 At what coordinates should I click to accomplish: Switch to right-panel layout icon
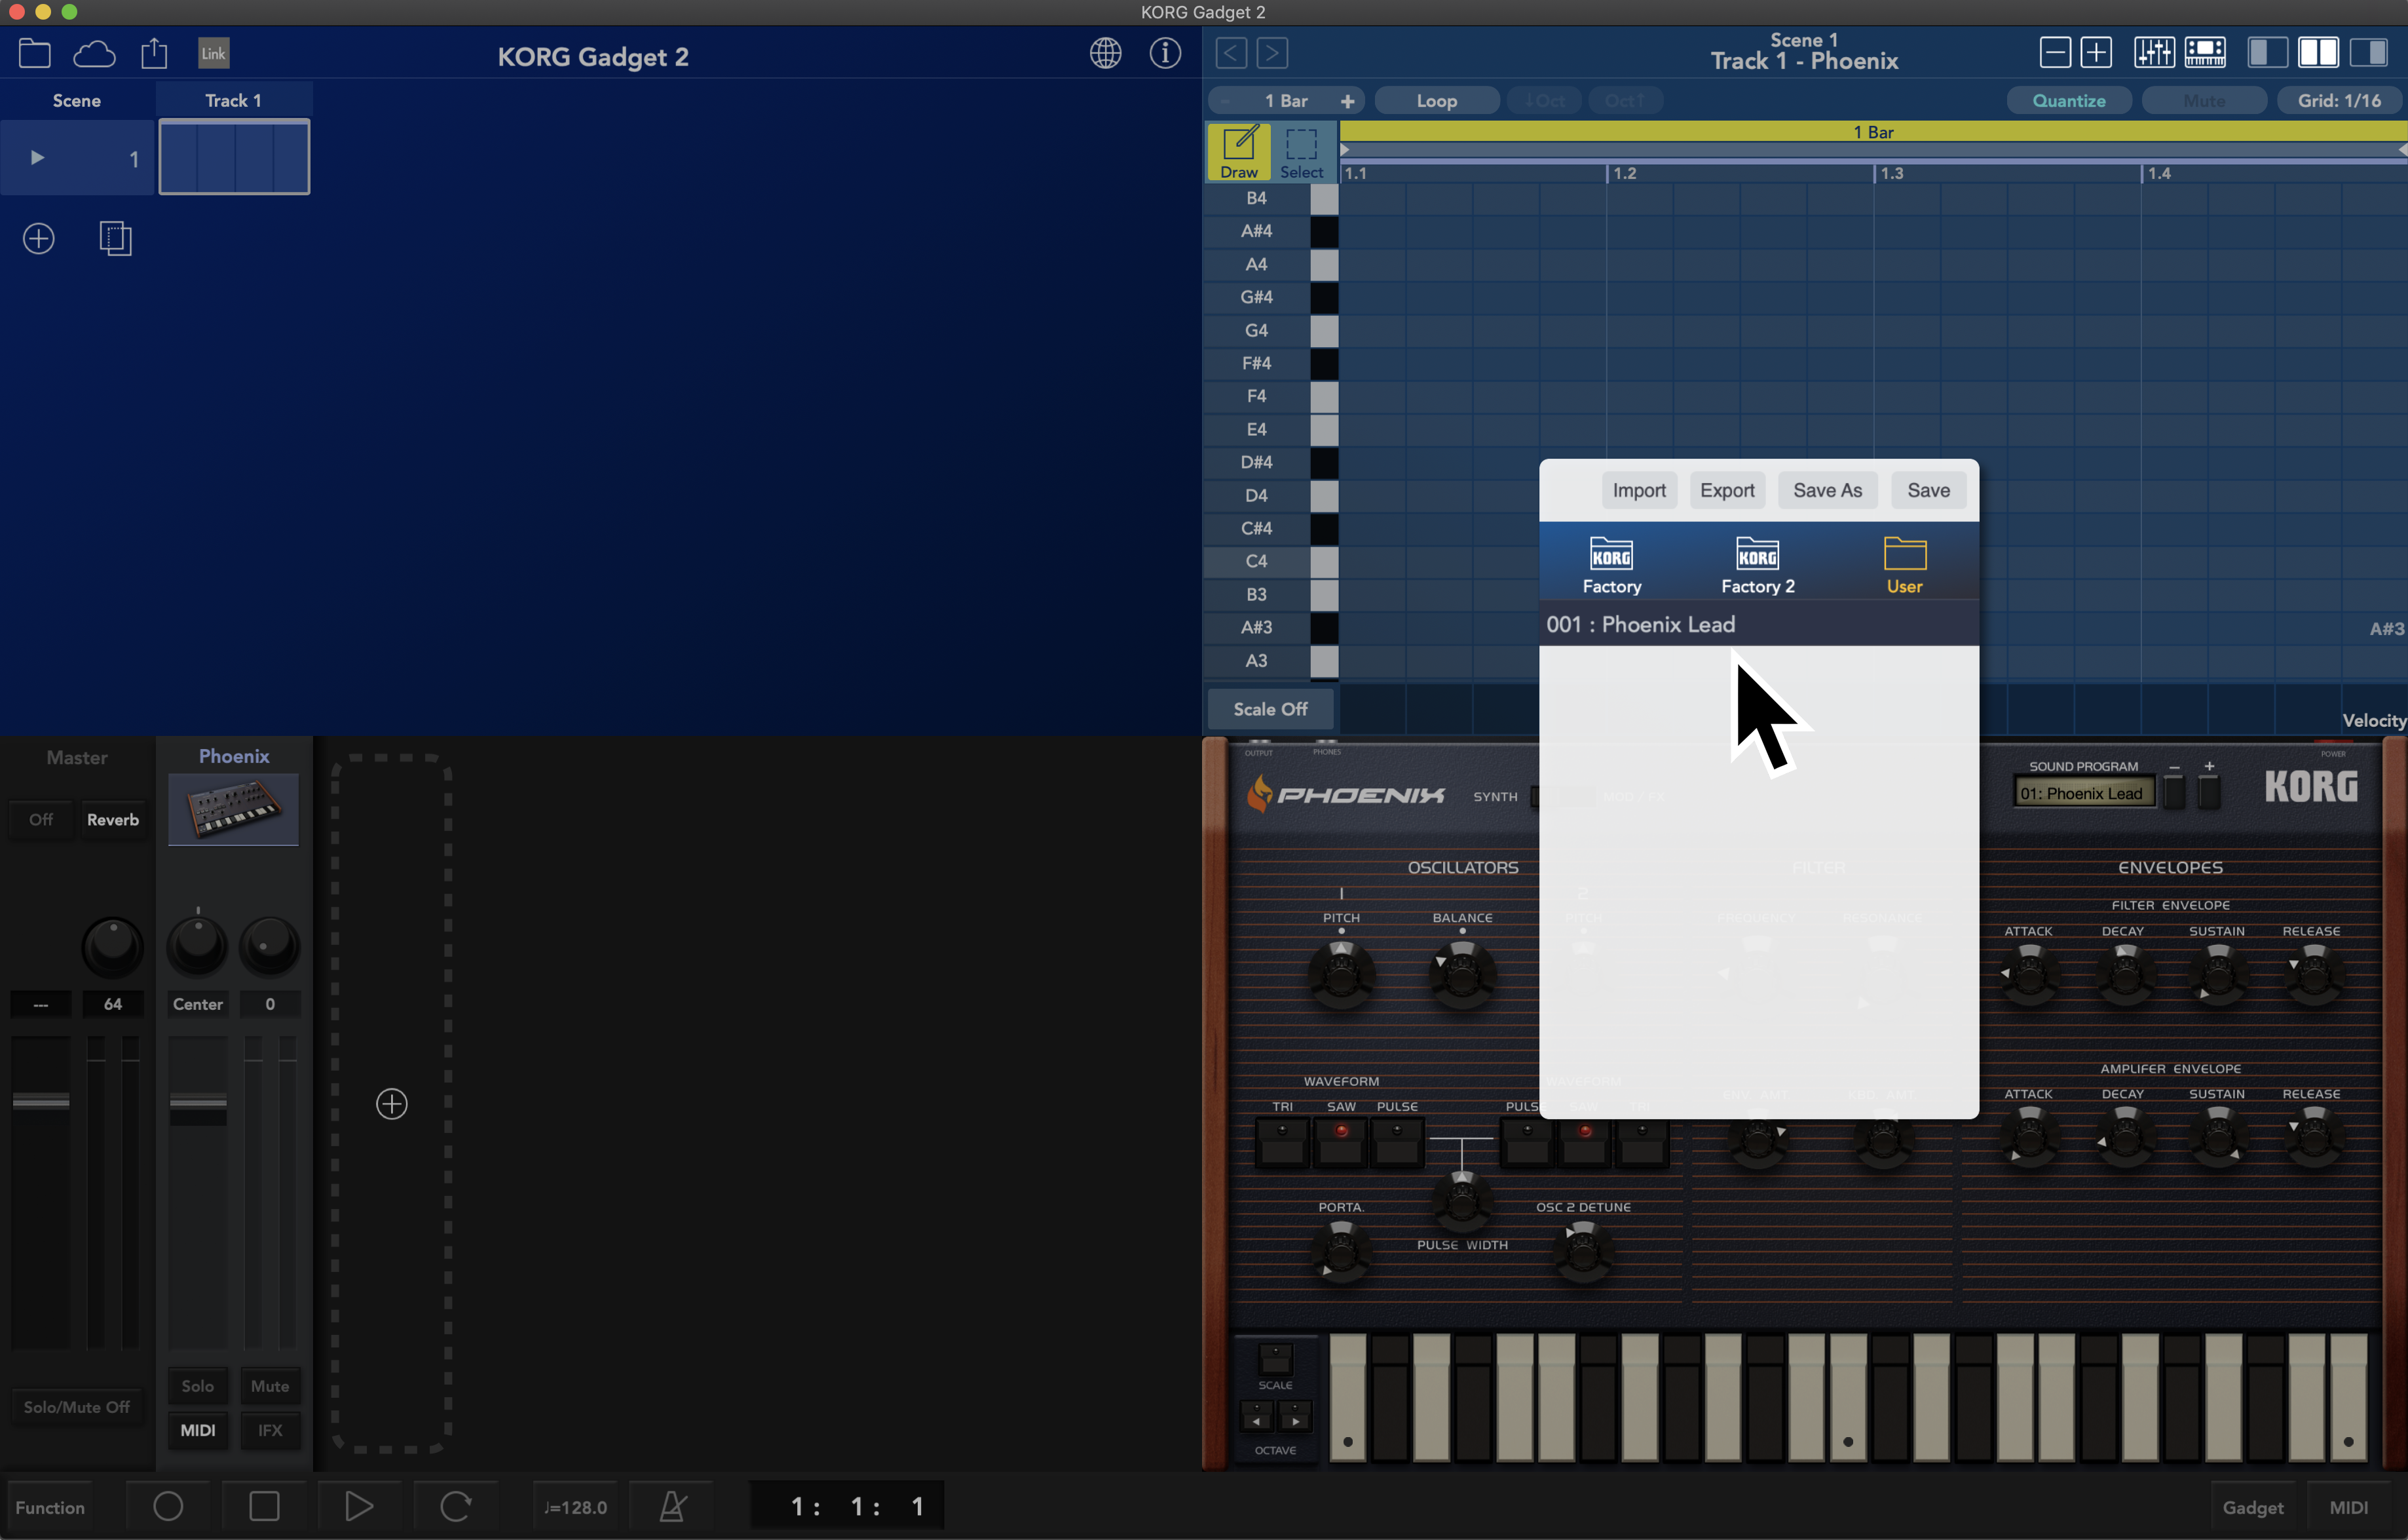[x=2368, y=52]
